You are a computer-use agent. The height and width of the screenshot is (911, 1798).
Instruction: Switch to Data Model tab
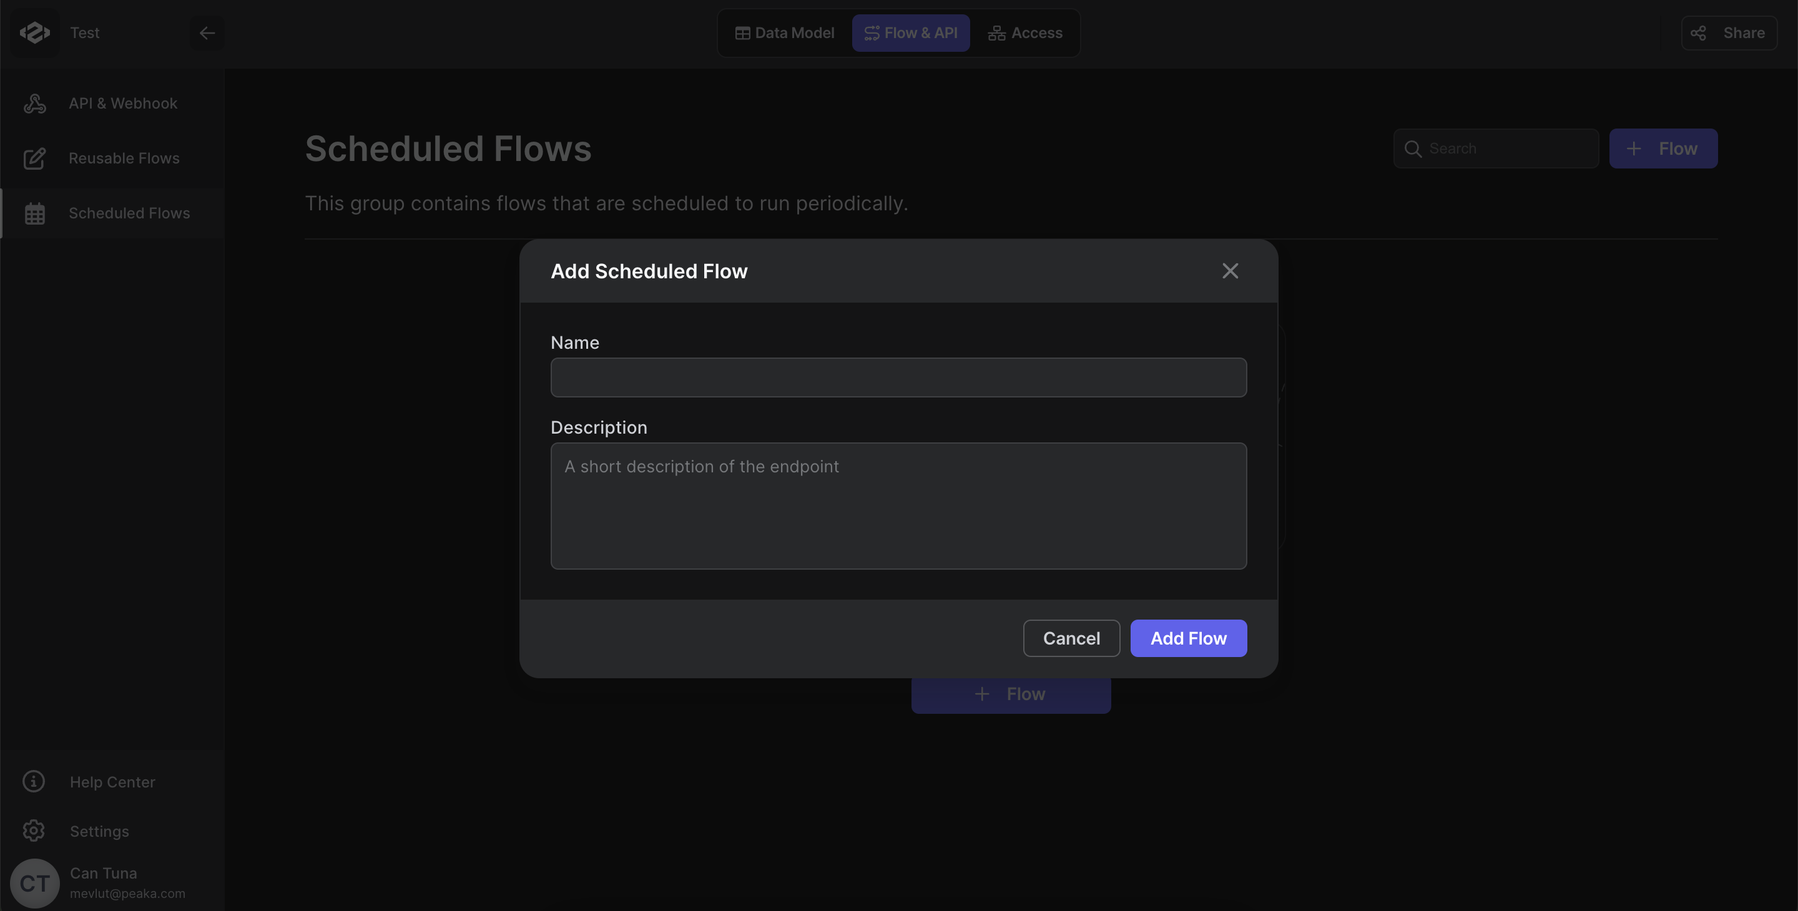[x=785, y=33]
